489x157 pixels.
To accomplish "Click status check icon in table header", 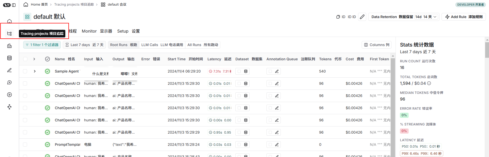I will point(47,59).
